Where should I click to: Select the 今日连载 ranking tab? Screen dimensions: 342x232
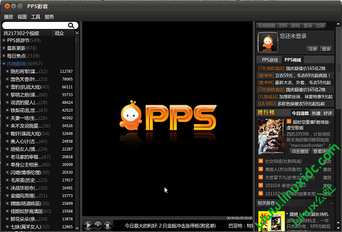point(300,113)
